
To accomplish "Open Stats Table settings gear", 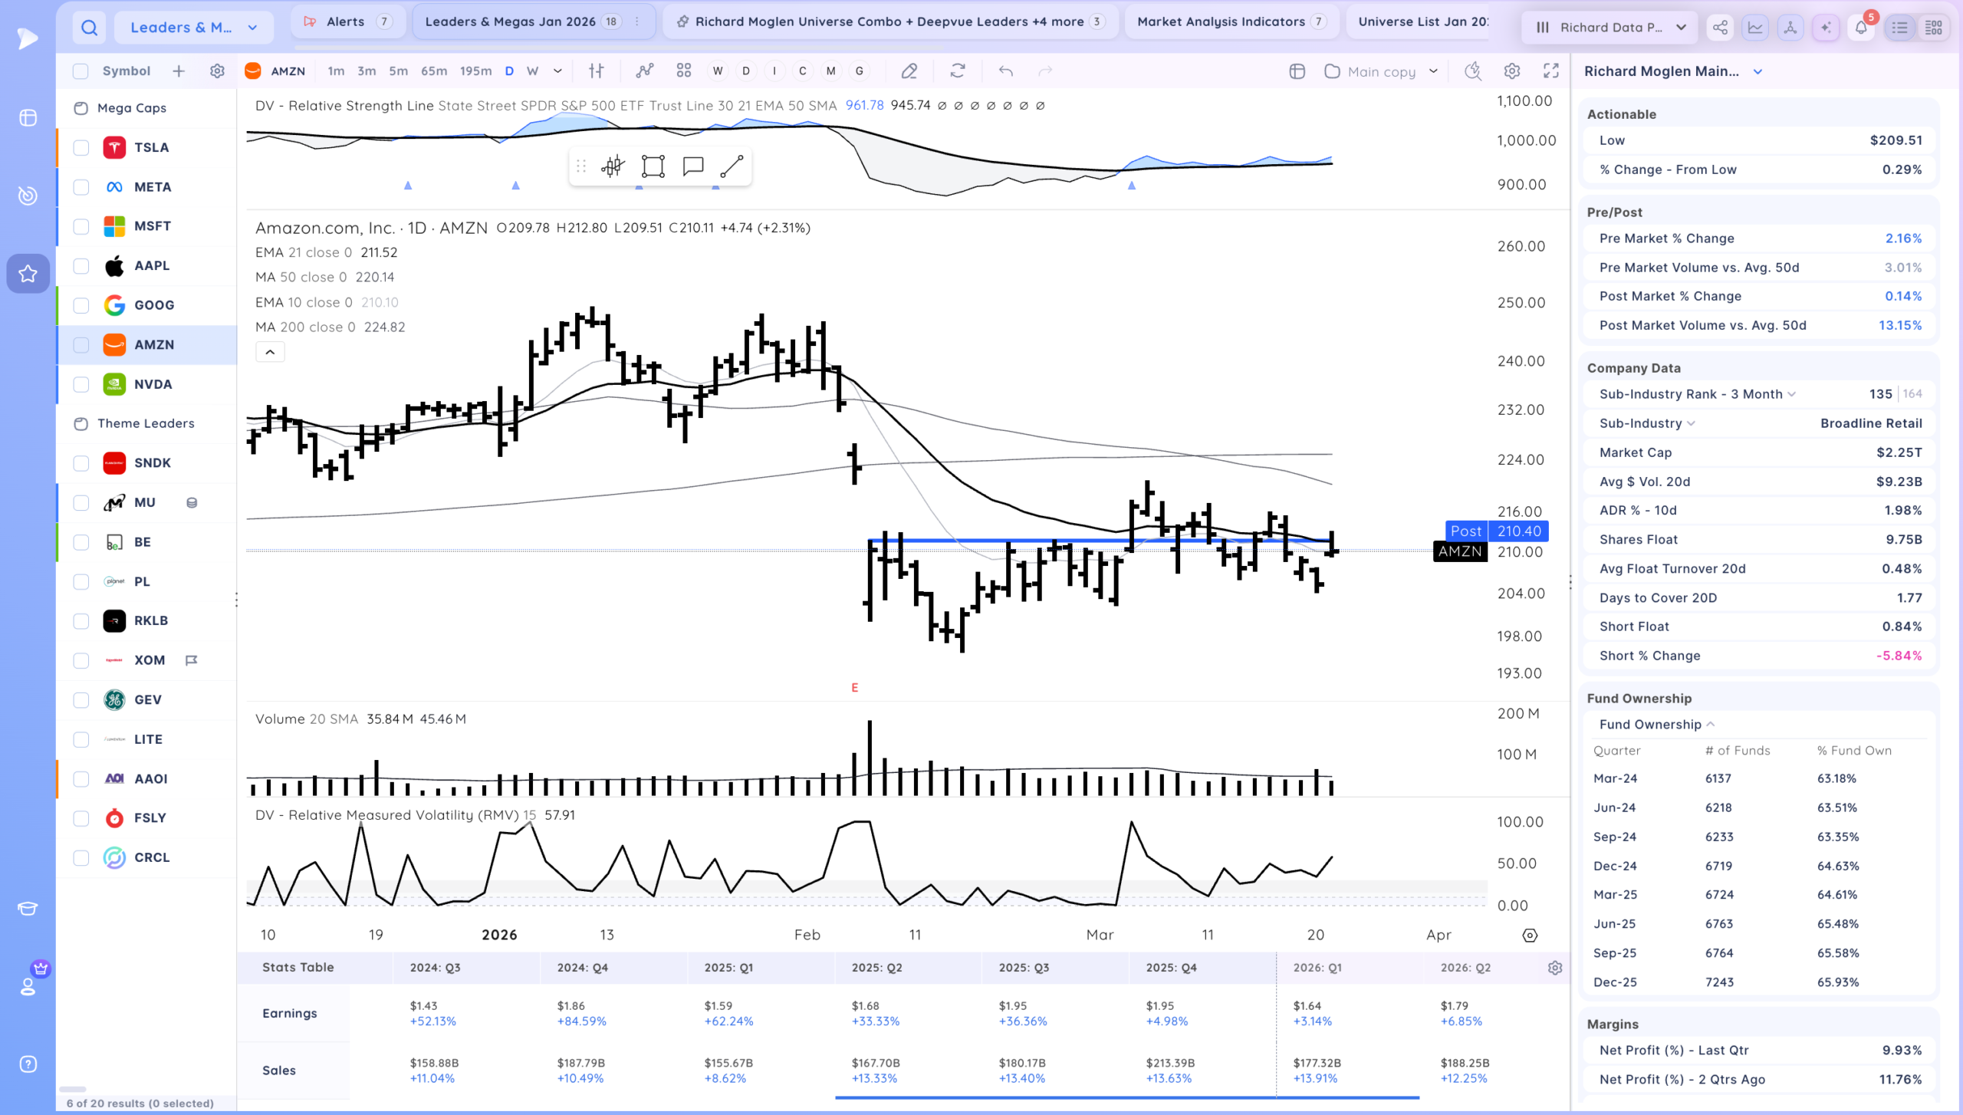I will point(1554,968).
